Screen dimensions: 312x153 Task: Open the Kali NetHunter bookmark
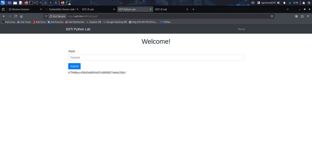pos(75,22)
